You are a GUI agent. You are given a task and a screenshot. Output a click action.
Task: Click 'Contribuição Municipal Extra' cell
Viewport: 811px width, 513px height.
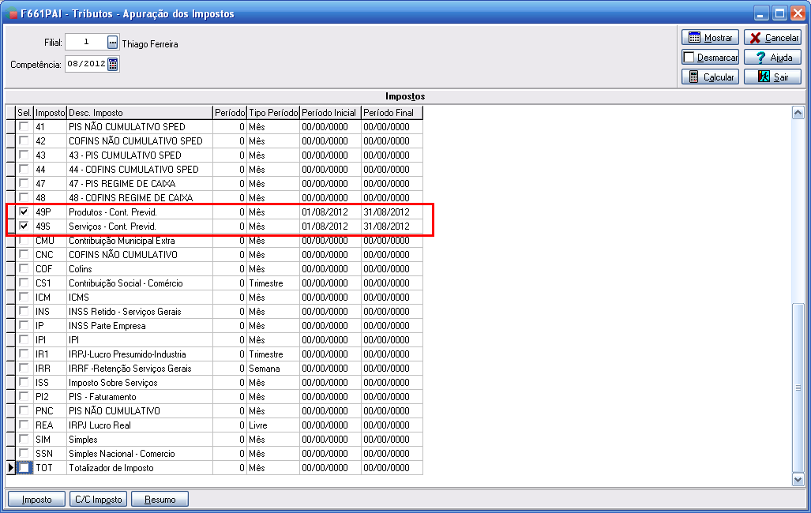140,241
